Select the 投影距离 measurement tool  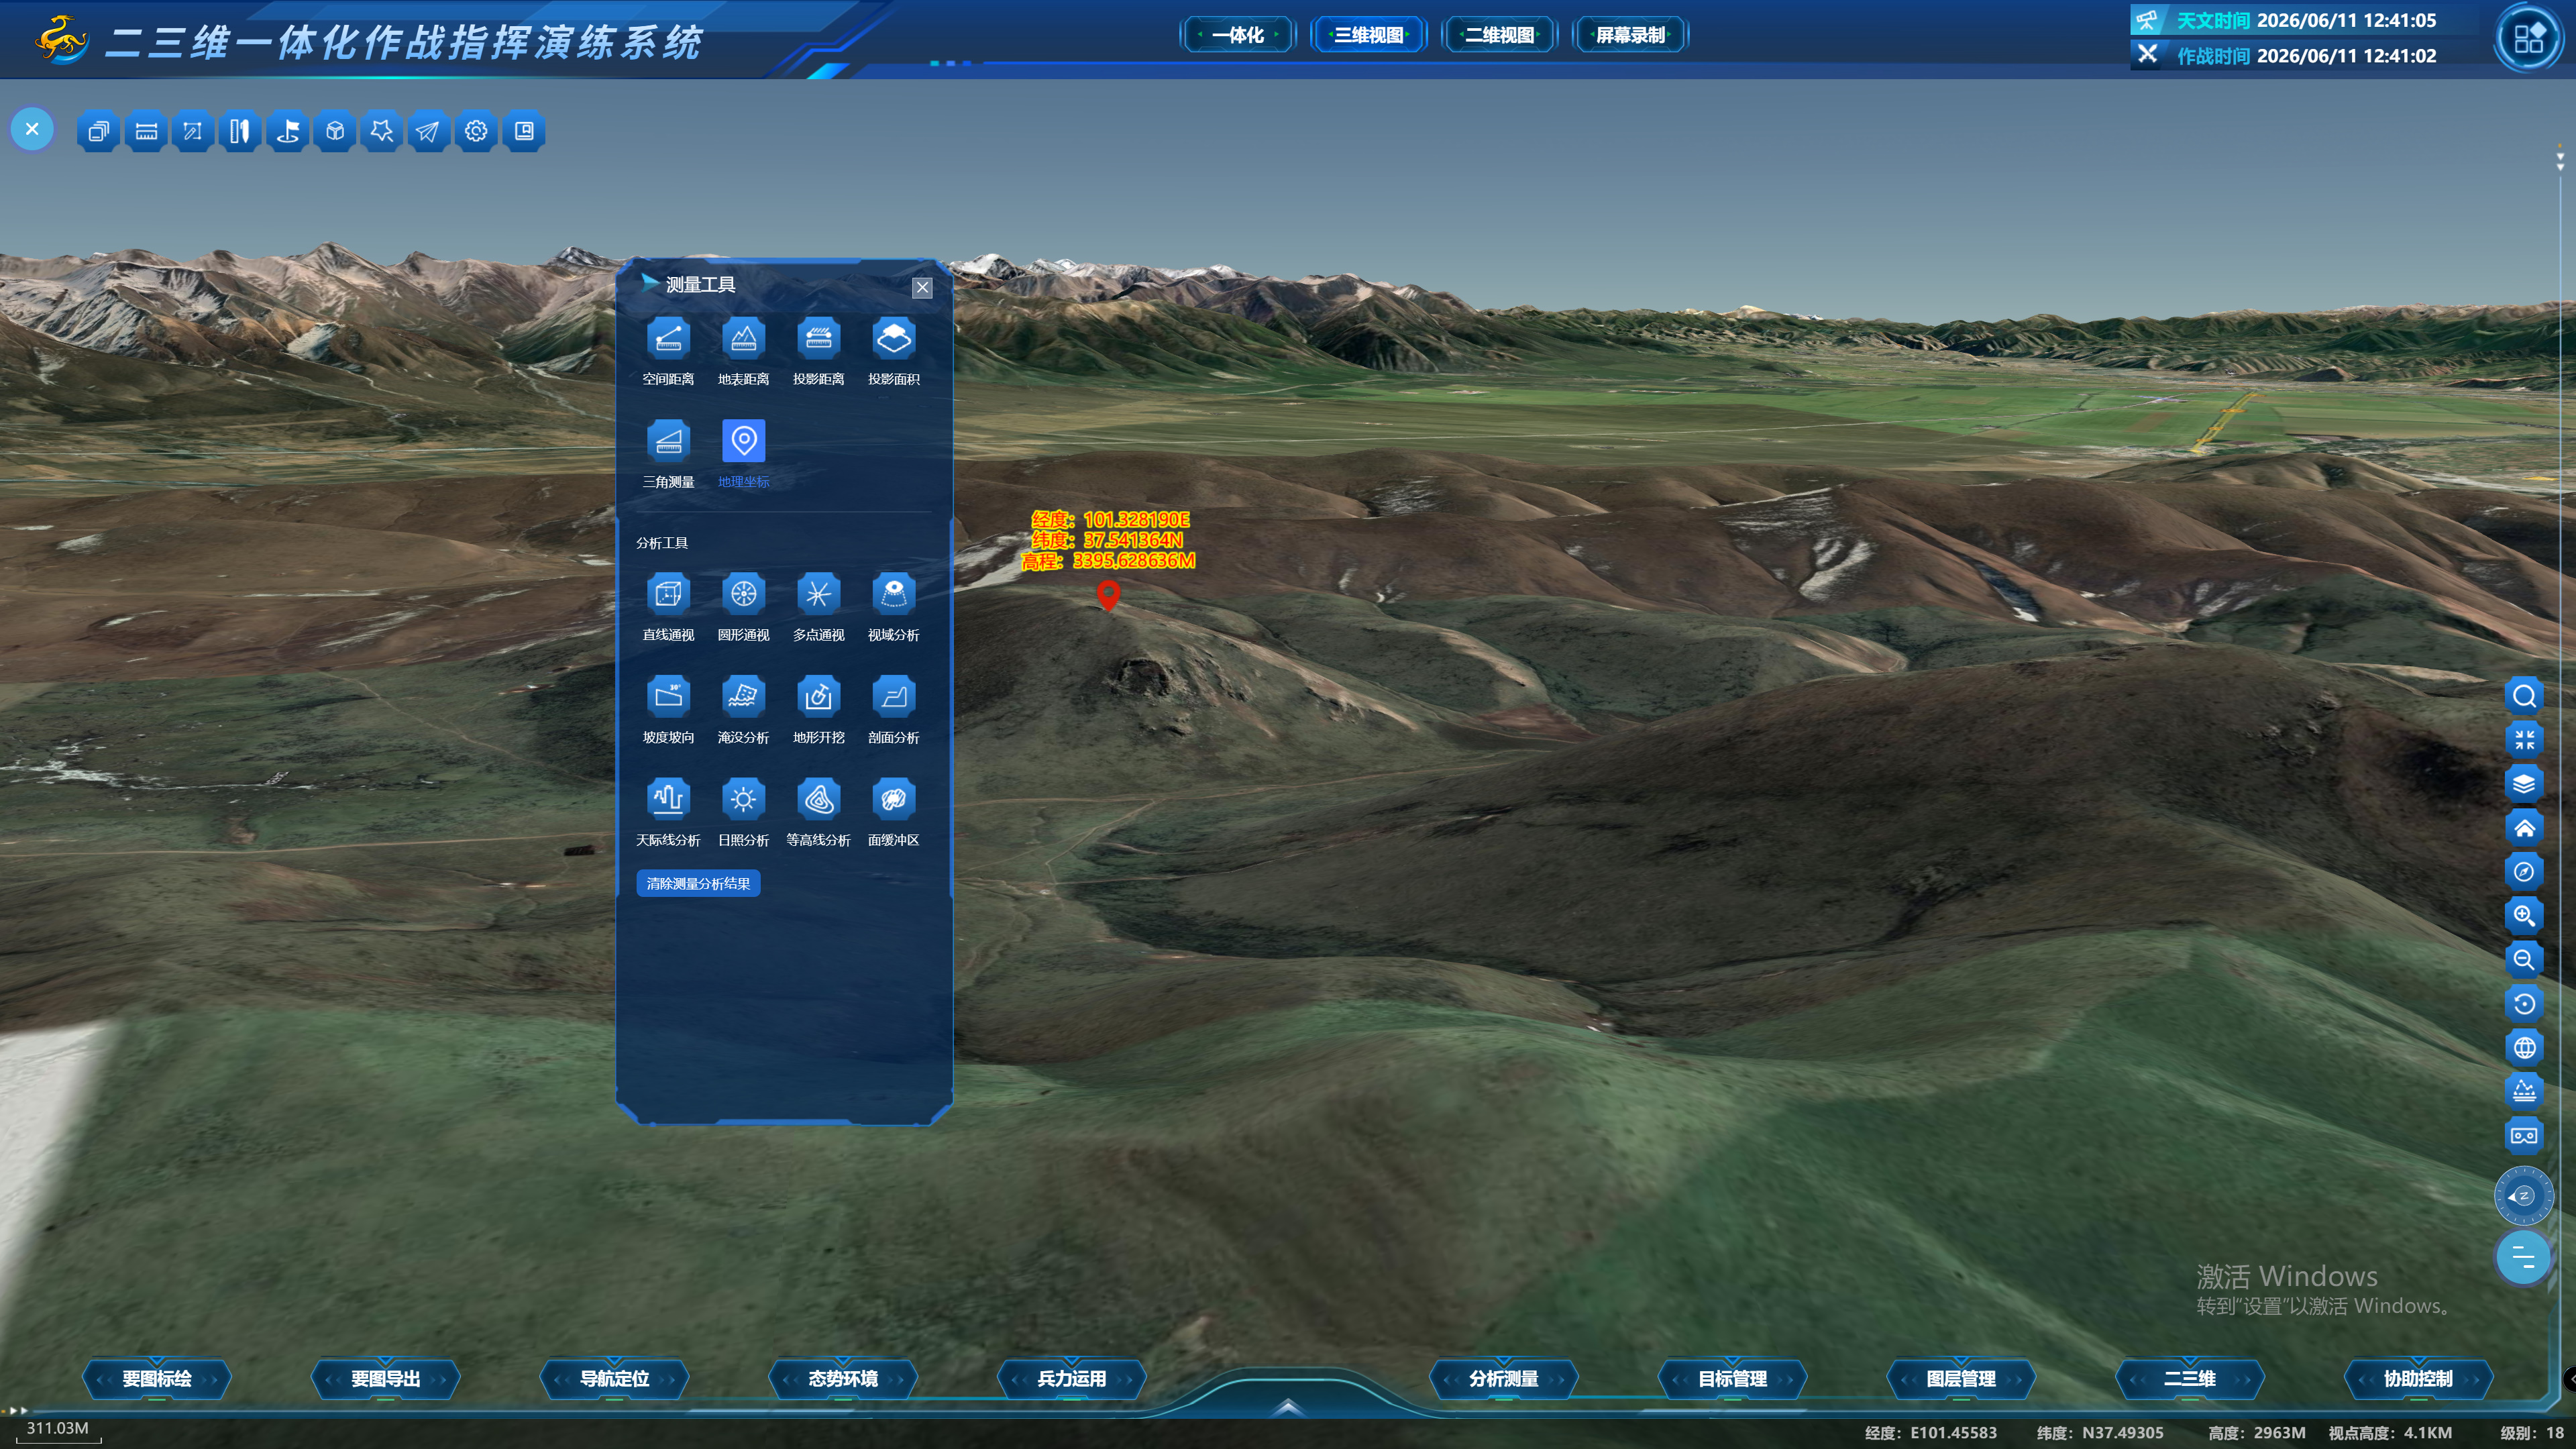click(818, 339)
